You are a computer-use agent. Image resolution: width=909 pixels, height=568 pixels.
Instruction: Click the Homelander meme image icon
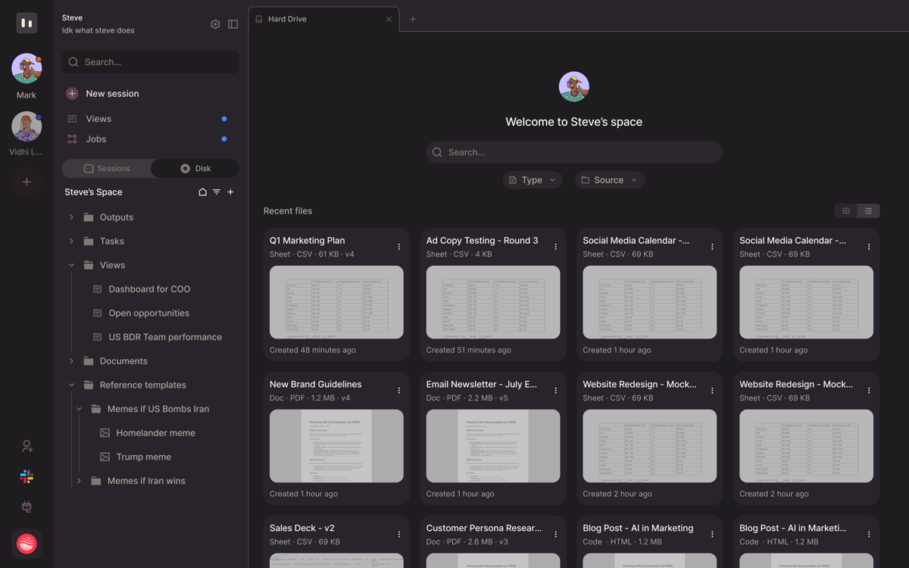pyautogui.click(x=105, y=433)
